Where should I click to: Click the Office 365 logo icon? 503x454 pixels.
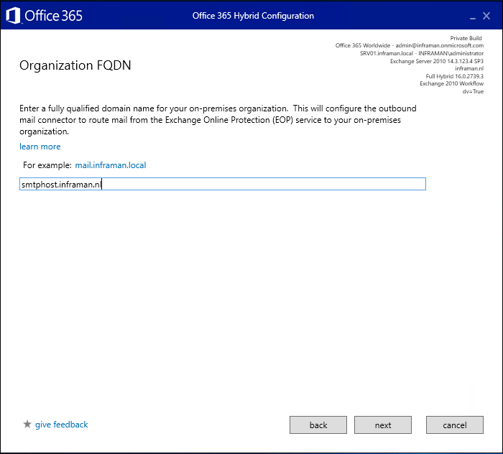coord(14,16)
